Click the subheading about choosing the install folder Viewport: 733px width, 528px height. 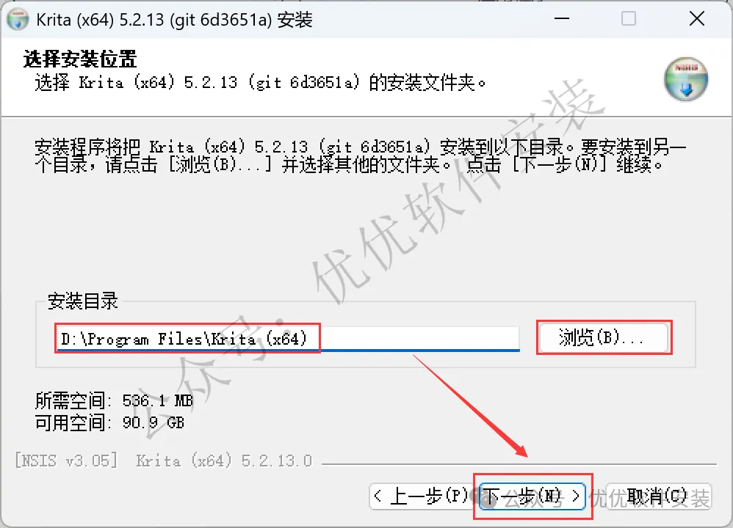(x=261, y=83)
